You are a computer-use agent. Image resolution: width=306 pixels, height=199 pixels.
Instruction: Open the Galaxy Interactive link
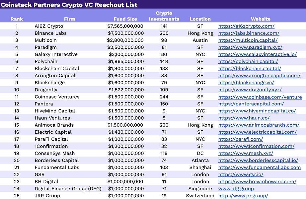click(255, 54)
